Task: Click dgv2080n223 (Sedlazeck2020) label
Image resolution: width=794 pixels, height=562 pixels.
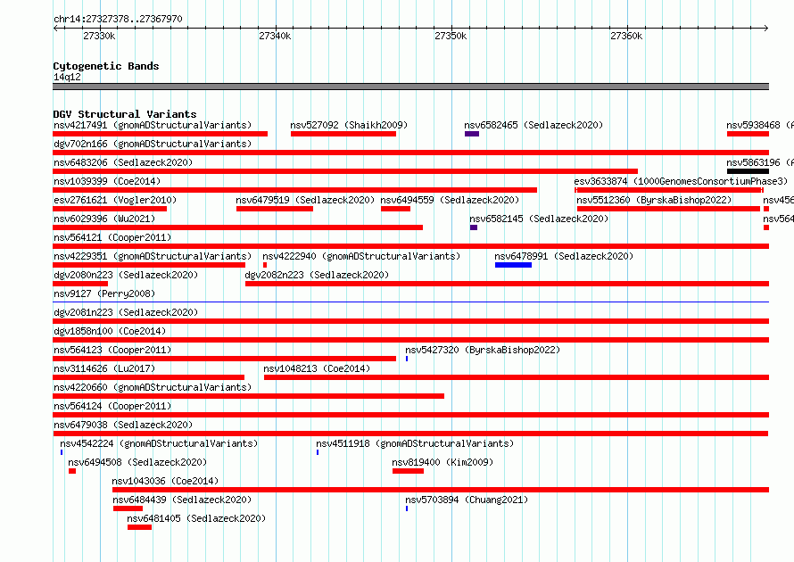Action: pos(126,275)
